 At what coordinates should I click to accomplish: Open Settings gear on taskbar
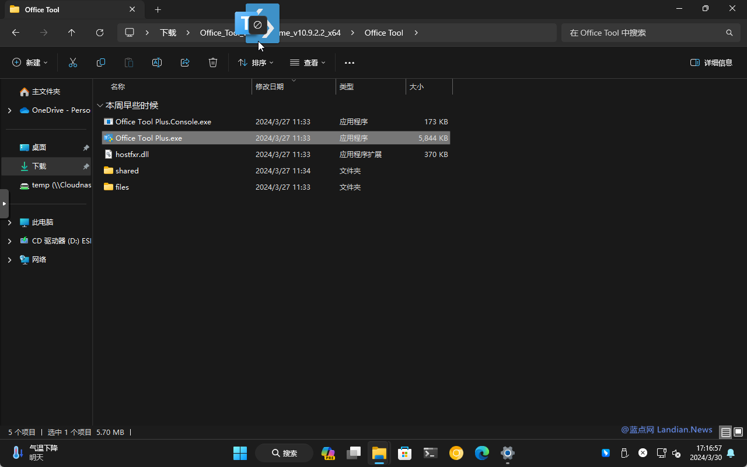(x=508, y=453)
